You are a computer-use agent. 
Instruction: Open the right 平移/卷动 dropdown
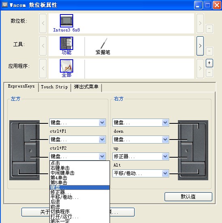coord(141,173)
